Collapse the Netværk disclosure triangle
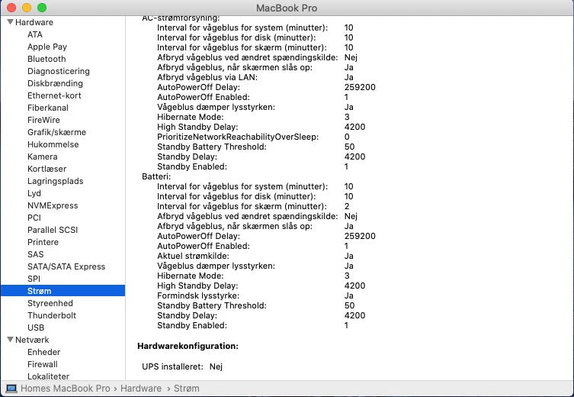The image size is (574, 397). click(10, 340)
